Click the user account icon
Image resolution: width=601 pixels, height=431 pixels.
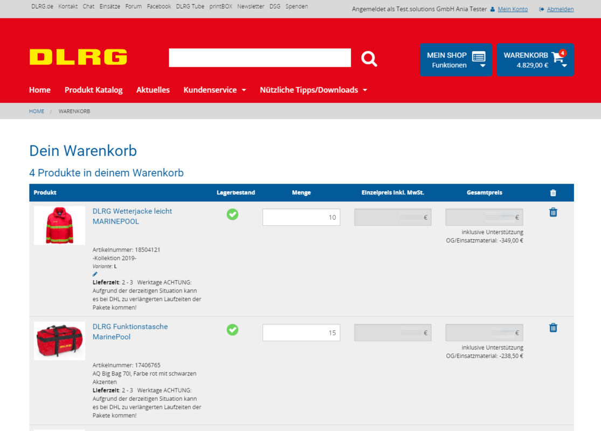[x=493, y=9]
